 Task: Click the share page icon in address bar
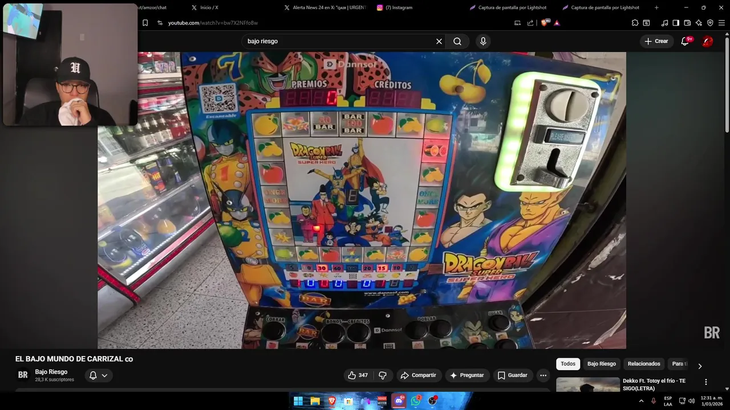tap(530, 23)
